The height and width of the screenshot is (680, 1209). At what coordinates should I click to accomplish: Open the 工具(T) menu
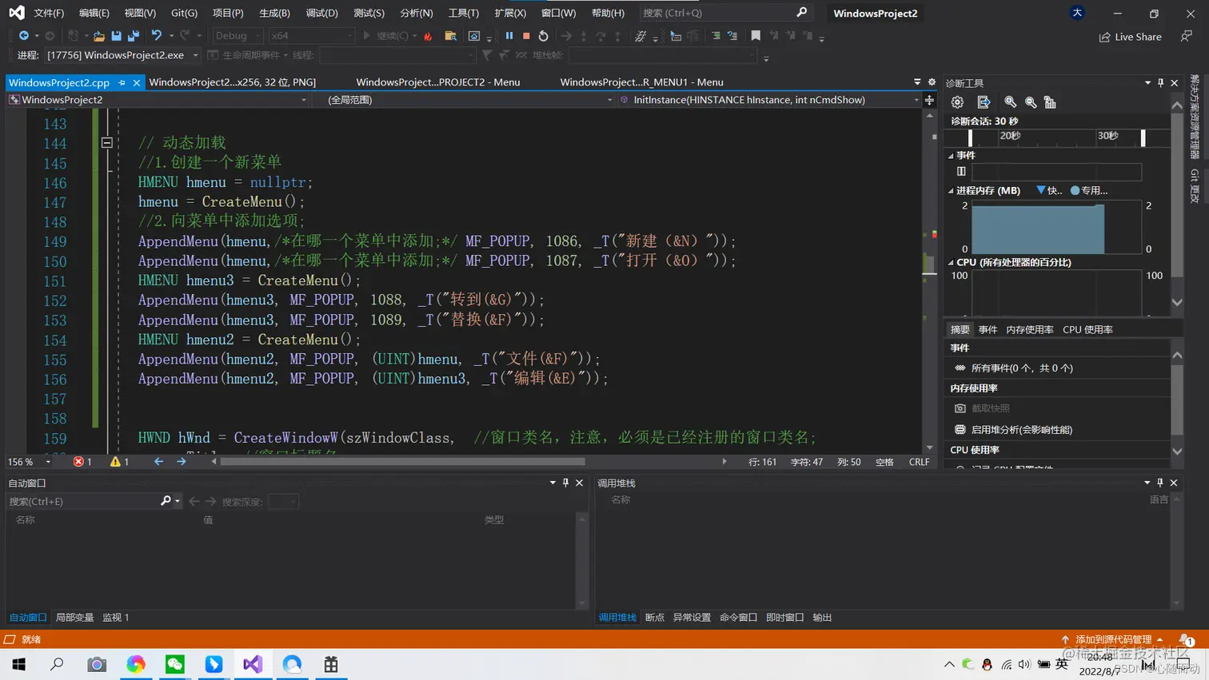[463, 13]
